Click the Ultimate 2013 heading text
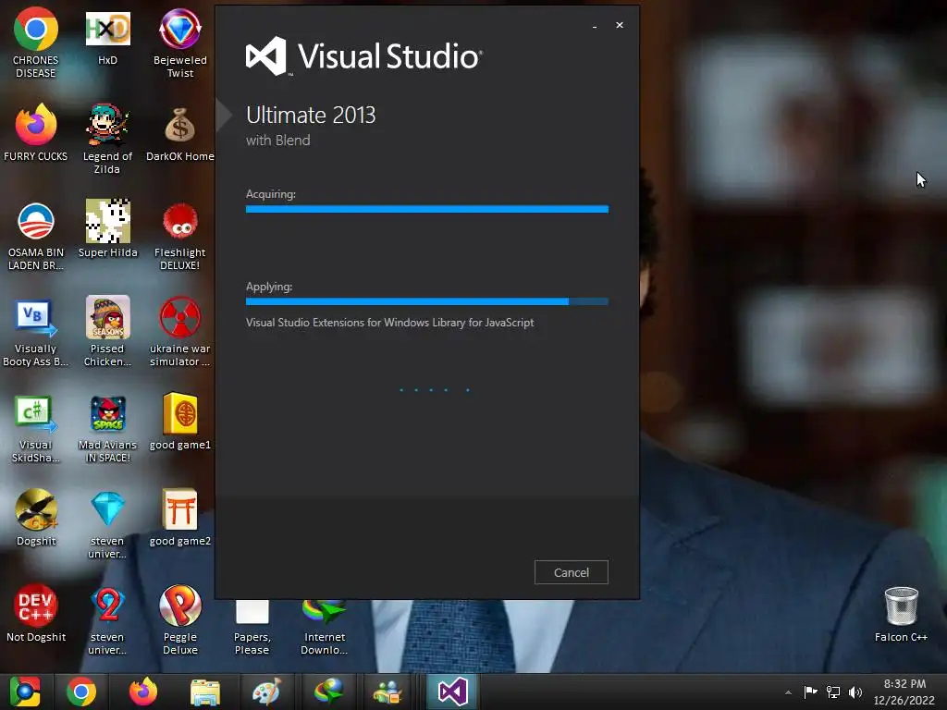Screen dimensions: 947x710 pos(311,115)
